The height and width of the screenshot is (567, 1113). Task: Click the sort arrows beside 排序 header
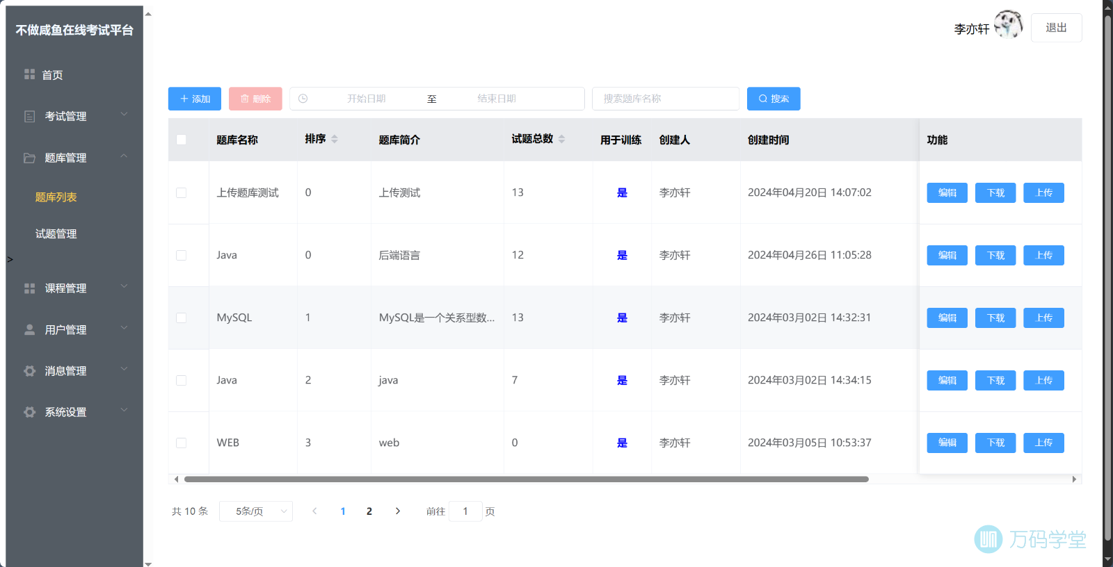(x=335, y=139)
